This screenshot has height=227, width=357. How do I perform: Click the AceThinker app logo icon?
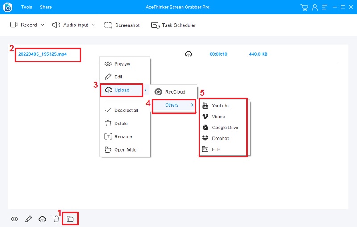click(x=8, y=7)
